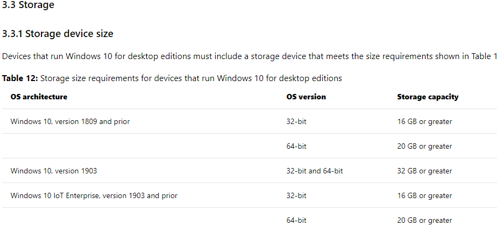This screenshot has width=497, height=233.
Task: Click "Windows 10, version 1809 and prior" cell
Action: (x=70, y=121)
